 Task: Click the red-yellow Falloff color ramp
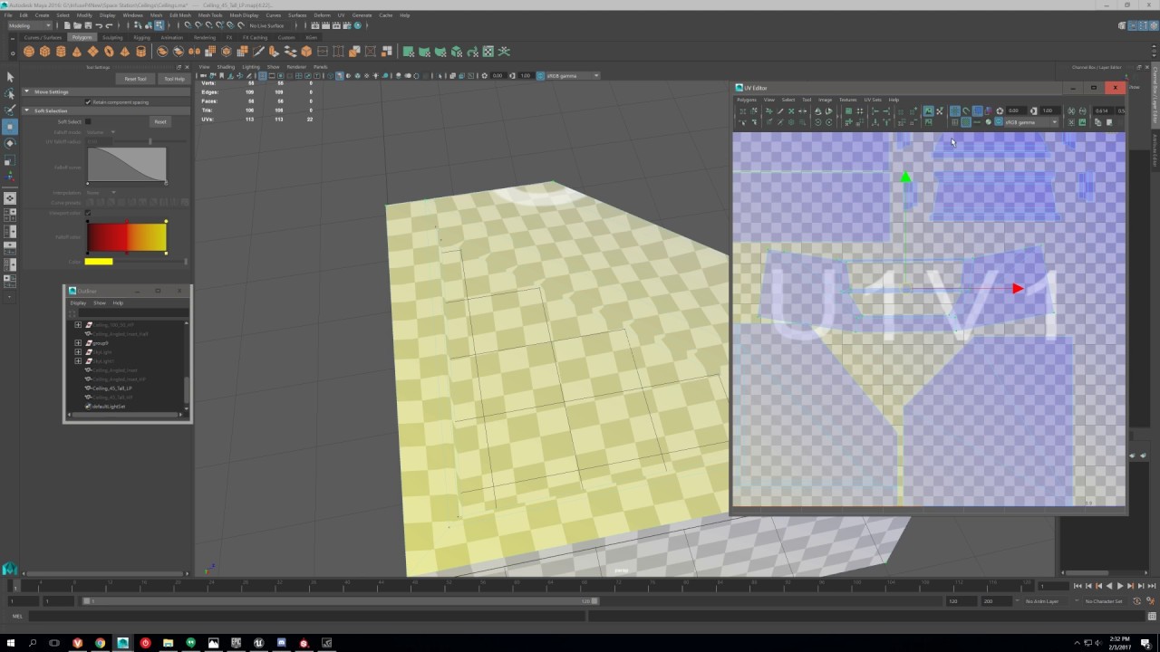pyautogui.click(x=127, y=237)
